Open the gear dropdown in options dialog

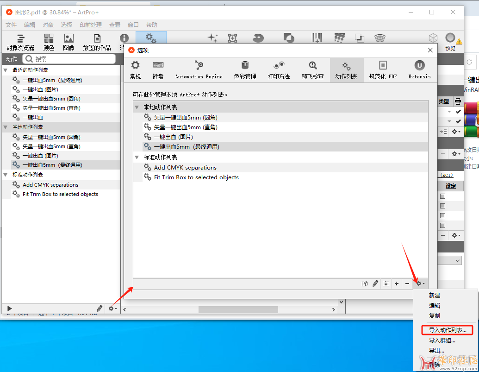(420, 284)
